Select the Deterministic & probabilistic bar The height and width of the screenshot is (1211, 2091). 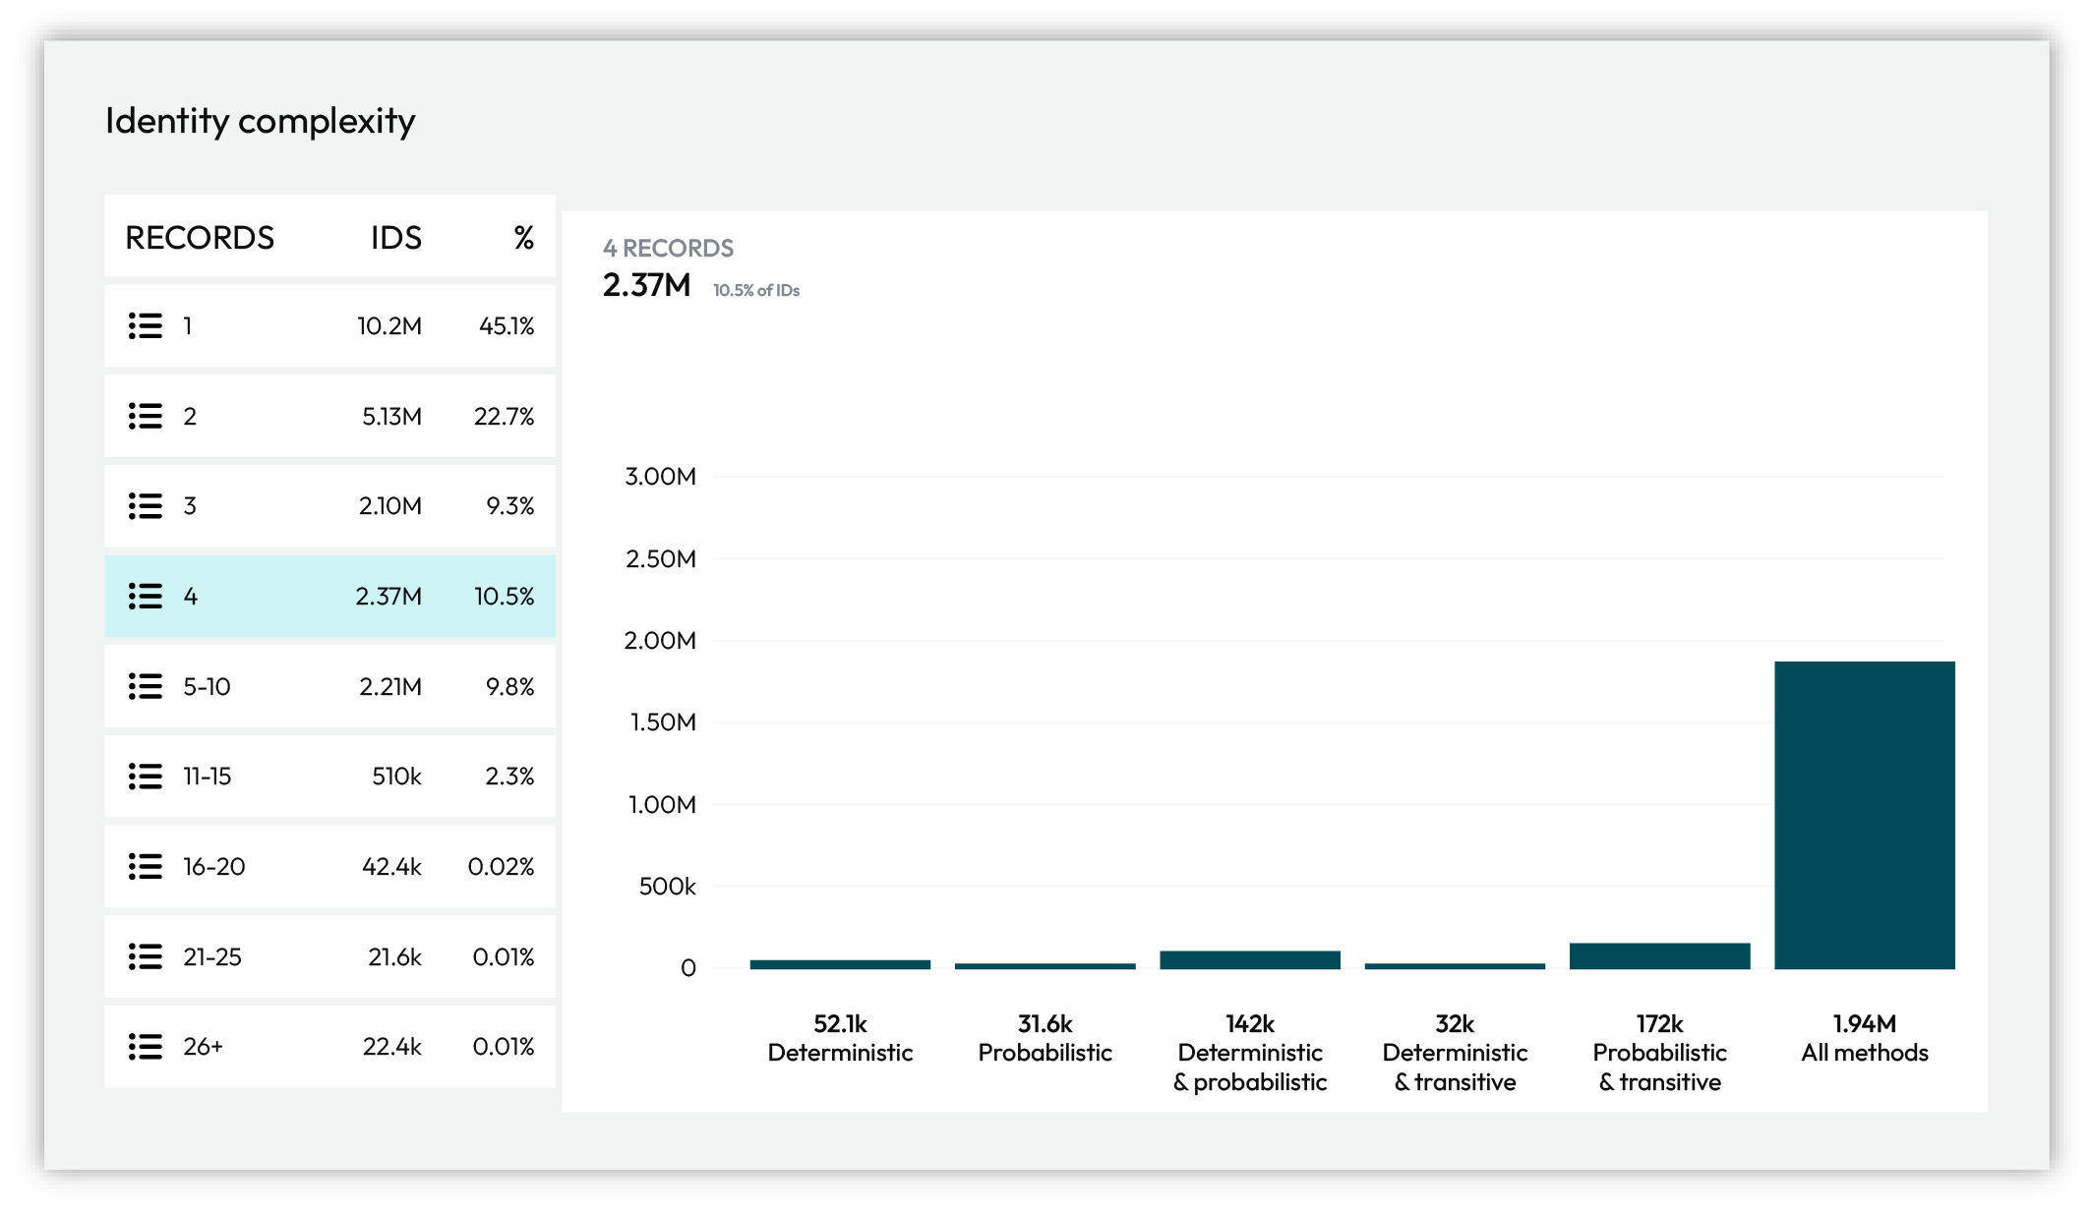(1250, 958)
